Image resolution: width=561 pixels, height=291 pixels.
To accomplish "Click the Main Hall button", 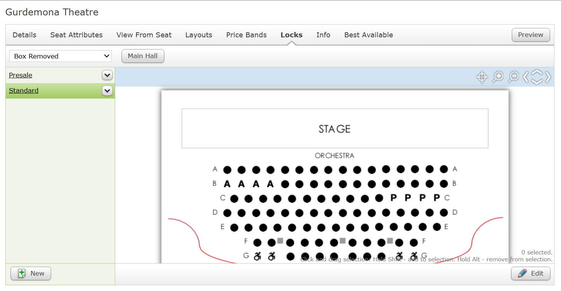I will tap(143, 56).
